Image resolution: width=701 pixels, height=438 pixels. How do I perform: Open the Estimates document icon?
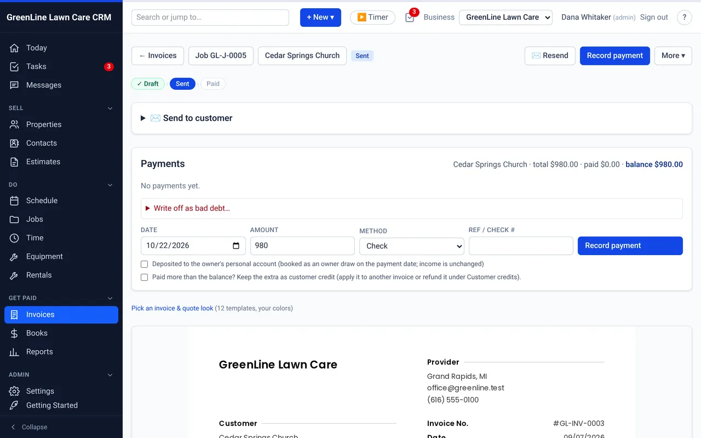tap(15, 162)
